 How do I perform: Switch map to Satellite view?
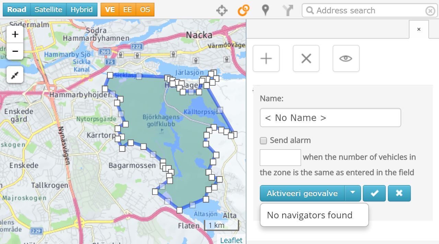(48, 10)
